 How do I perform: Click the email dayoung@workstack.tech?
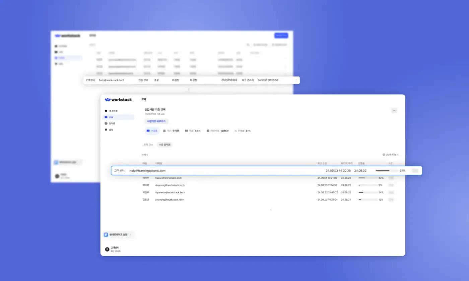click(x=170, y=185)
